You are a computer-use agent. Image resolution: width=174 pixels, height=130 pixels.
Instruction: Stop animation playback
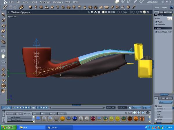(x=20, y=107)
